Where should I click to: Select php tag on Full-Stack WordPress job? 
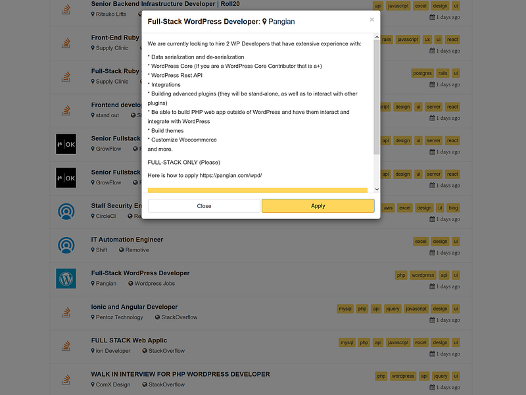401,275
